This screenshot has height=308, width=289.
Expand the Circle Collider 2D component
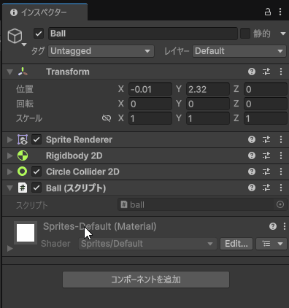(x=9, y=172)
